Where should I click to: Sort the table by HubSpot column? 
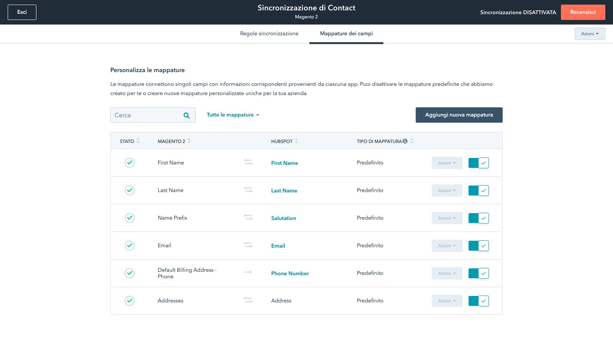point(296,141)
